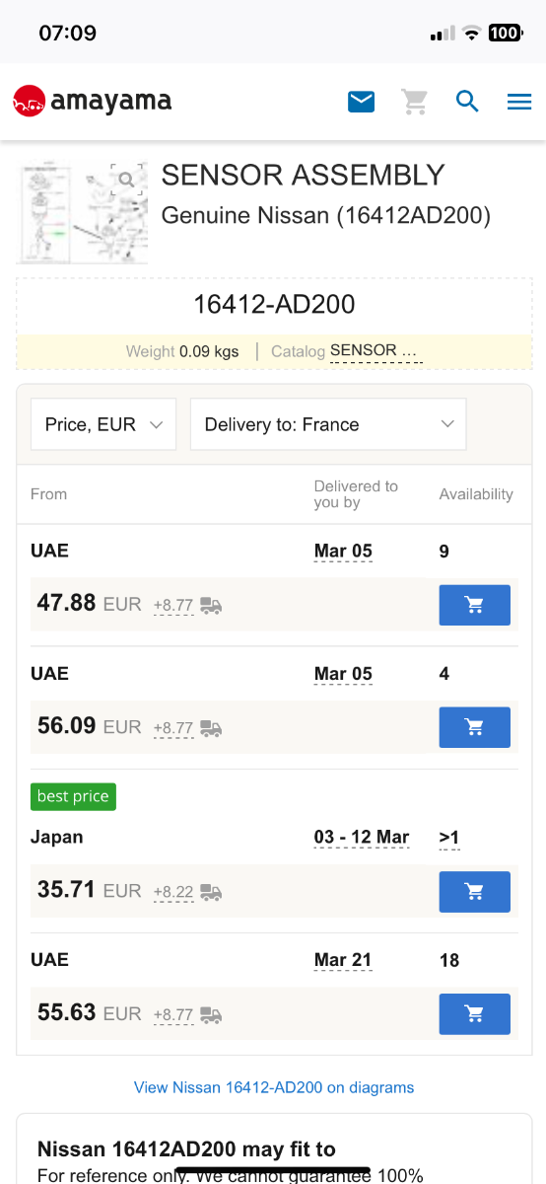Expand the Price, EUR currency dropdown
Image resolution: width=546 pixels, height=1184 pixels.
point(103,424)
